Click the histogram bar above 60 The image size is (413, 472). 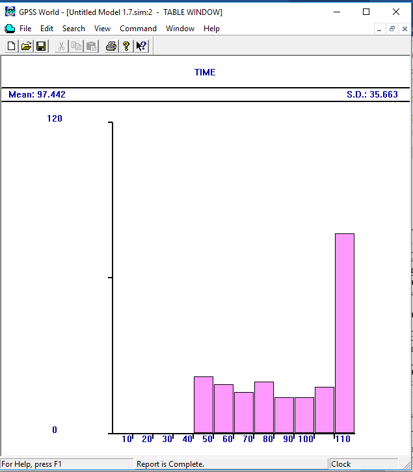[224, 409]
